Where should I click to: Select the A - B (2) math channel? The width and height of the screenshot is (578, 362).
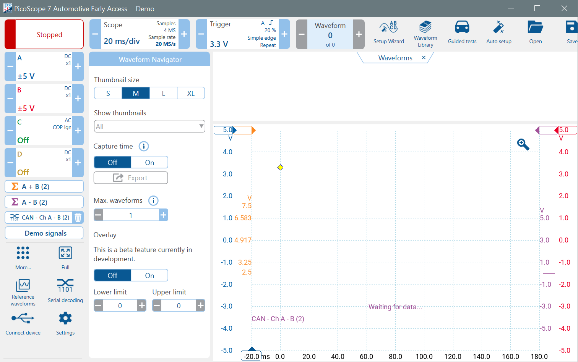tap(44, 202)
